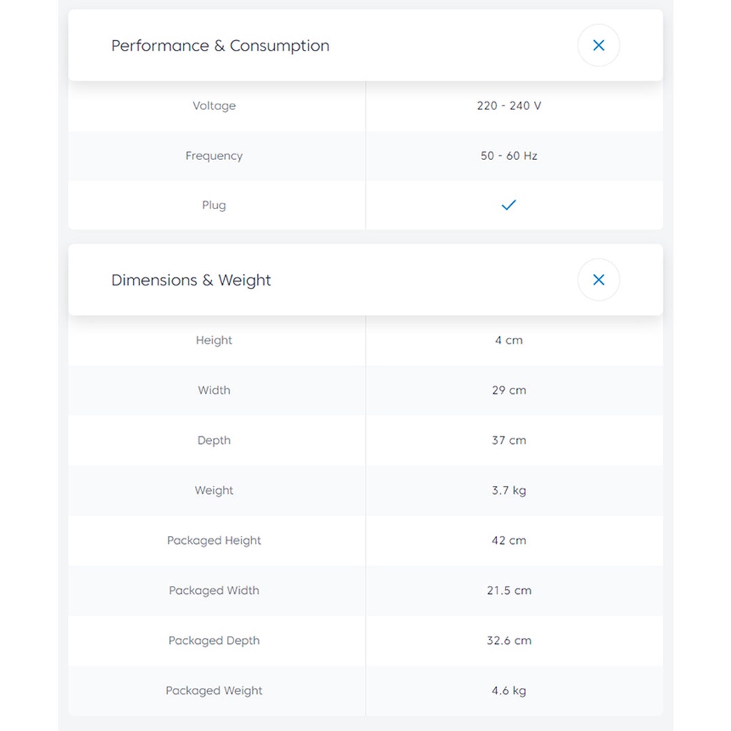Click the Height label under Dimensions
The image size is (731, 731).
214,341
